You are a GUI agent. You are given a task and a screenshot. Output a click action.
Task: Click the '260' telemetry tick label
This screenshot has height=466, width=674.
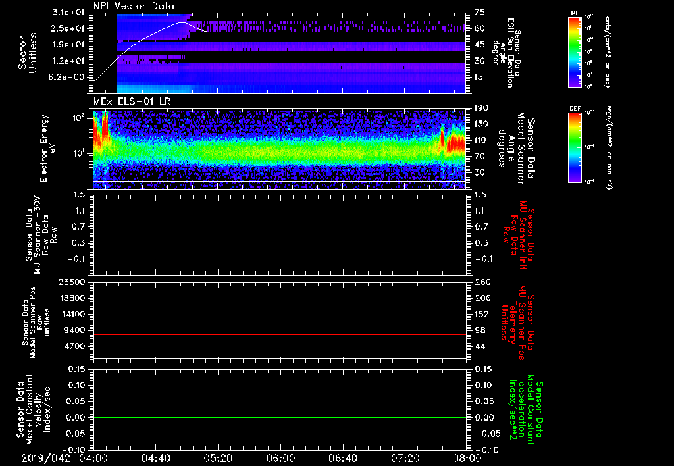(482, 282)
